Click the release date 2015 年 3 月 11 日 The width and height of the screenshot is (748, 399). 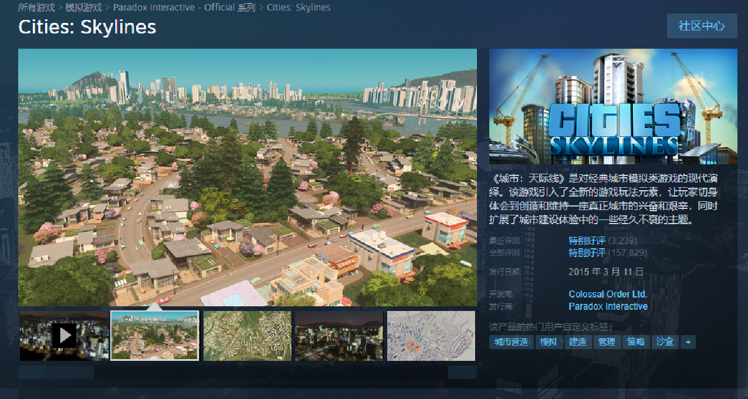[x=606, y=272]
